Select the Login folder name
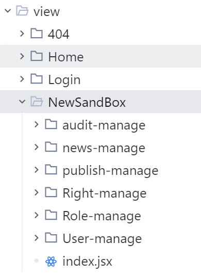The image size is (201, 276). click(x=64, y=80)
